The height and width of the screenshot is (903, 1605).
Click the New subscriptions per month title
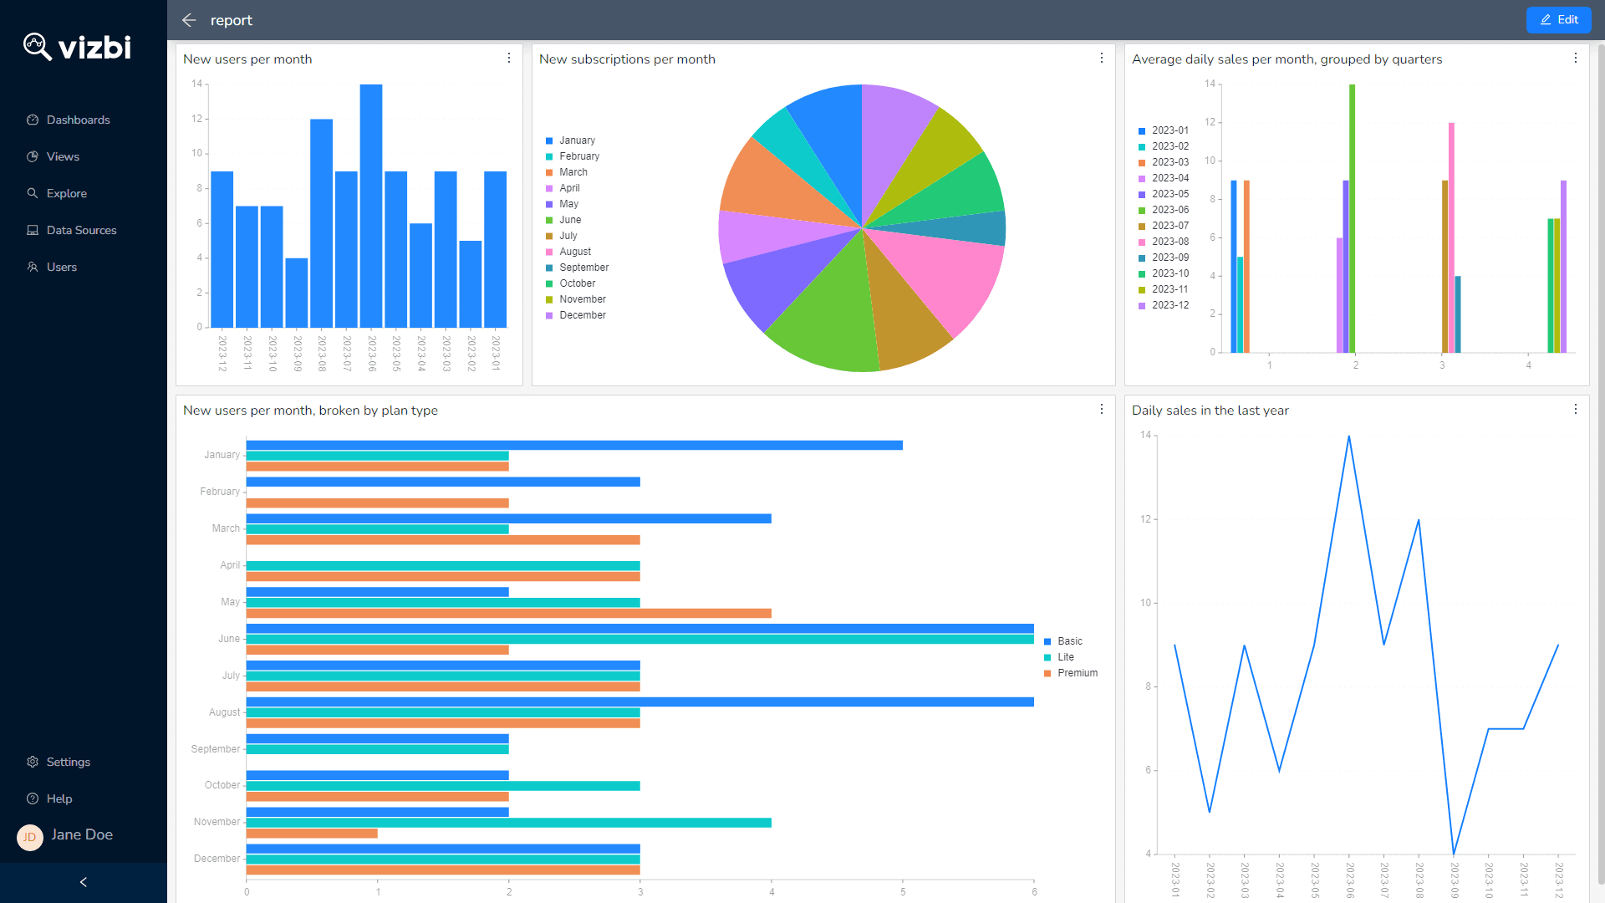click(x=627, y=59)
